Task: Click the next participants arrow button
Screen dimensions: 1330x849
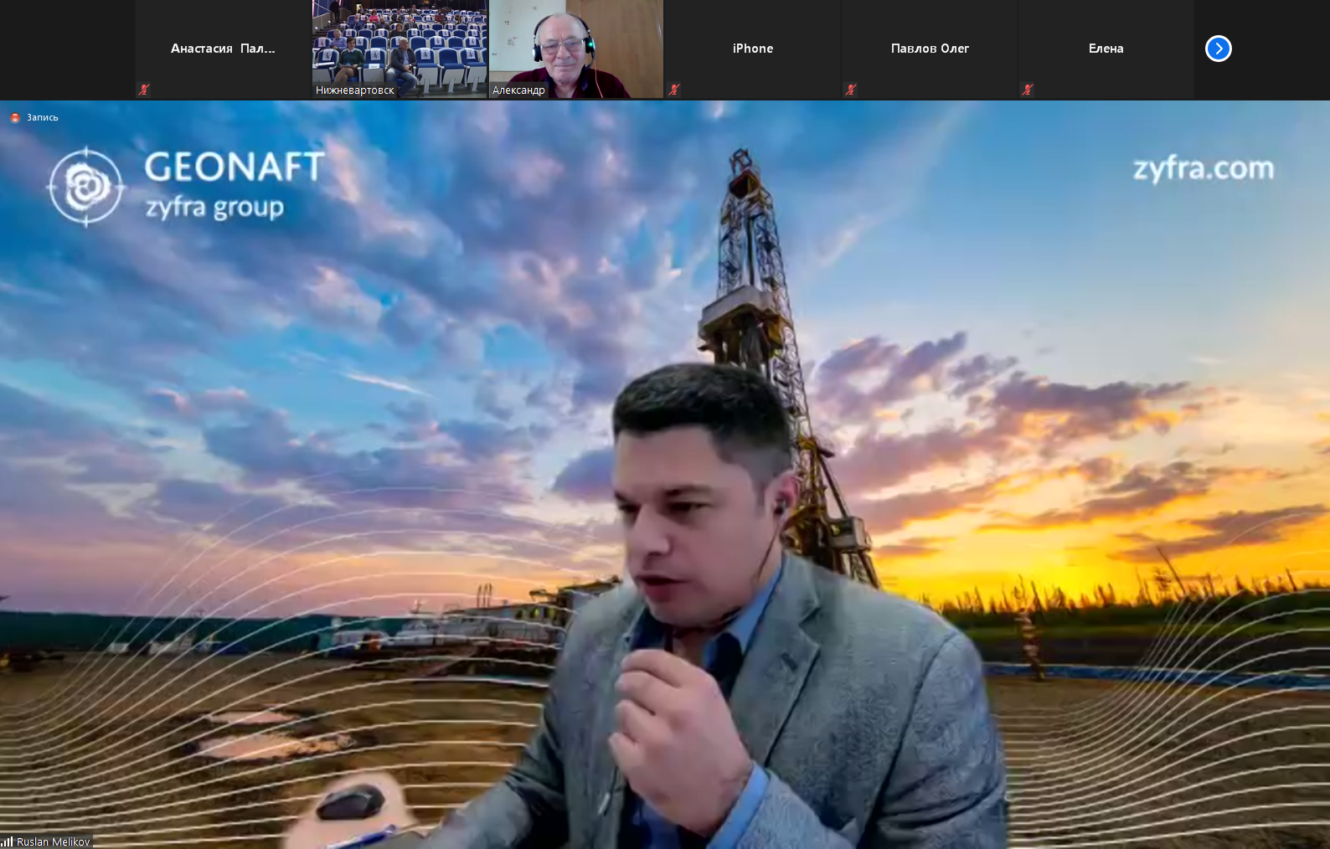Action: click(1218, 49)
